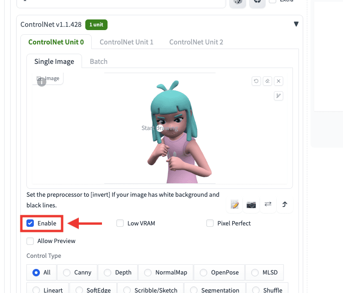The width and height of the screenshot is (343, 293).
Task: Switch to the ControlNet Unit 0 tab
Action: click(x=56, y=42)
